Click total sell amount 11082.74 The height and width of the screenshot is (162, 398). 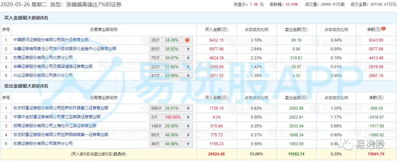[x=296, y=154]
